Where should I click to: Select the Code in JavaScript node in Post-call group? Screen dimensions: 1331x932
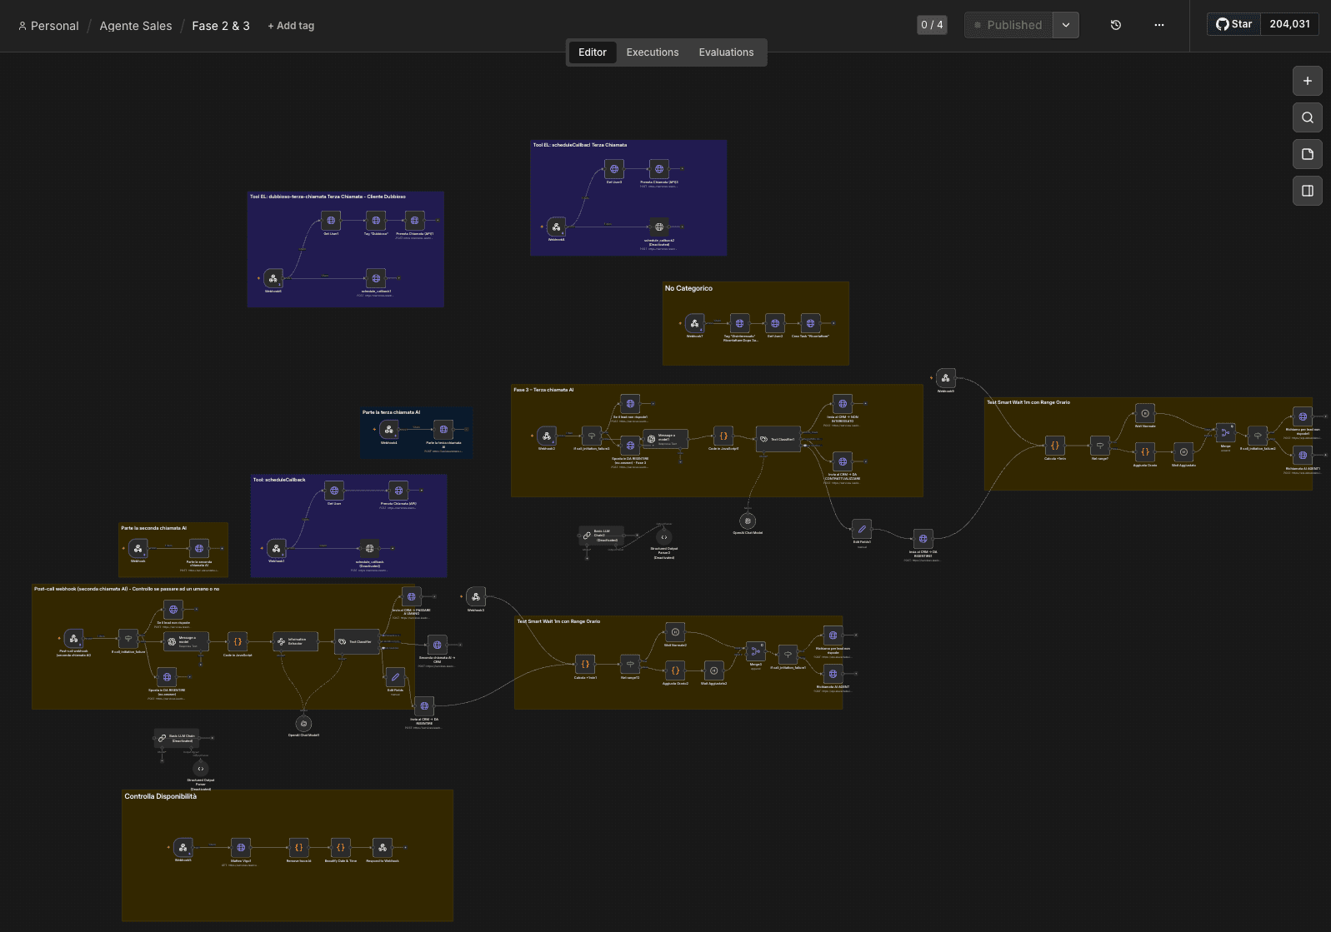[x=238, y=641]
